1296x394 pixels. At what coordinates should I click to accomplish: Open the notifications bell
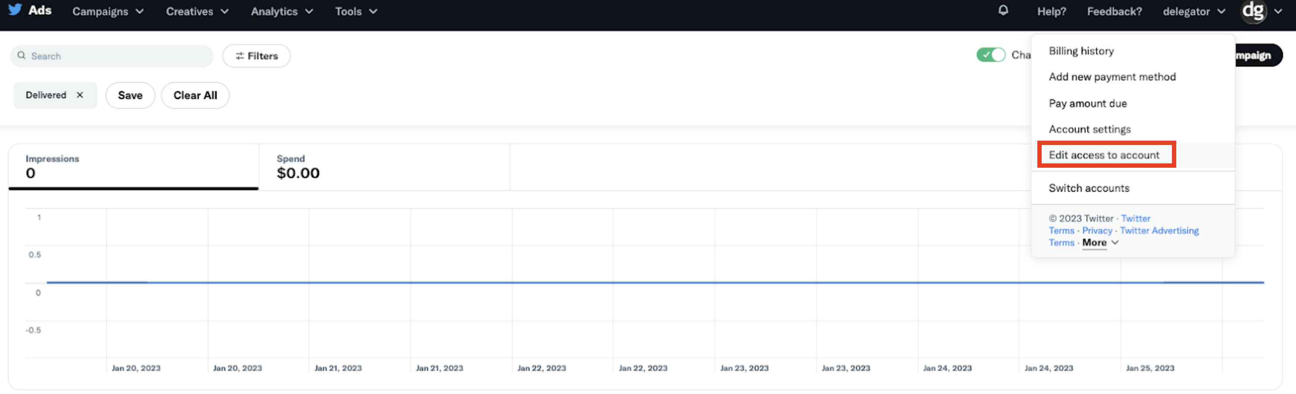[x=1003, y=10]
